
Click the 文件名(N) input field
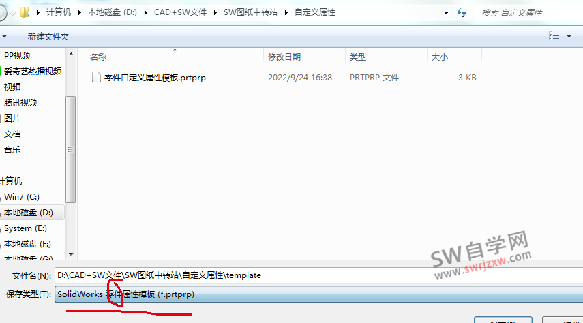pos(319,275)
